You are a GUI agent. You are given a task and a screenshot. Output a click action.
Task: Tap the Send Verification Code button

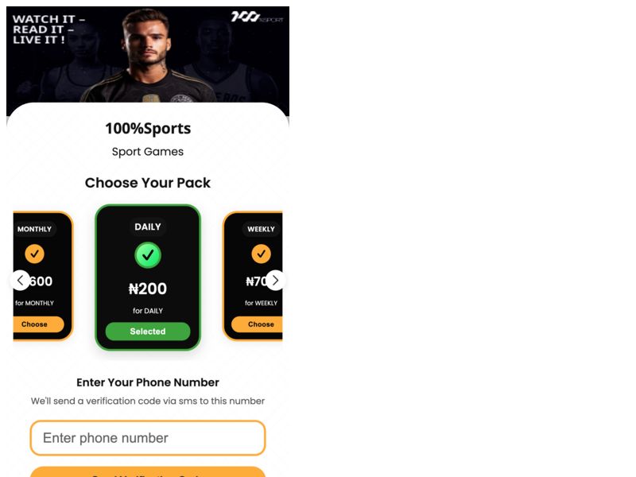[148, 472]
